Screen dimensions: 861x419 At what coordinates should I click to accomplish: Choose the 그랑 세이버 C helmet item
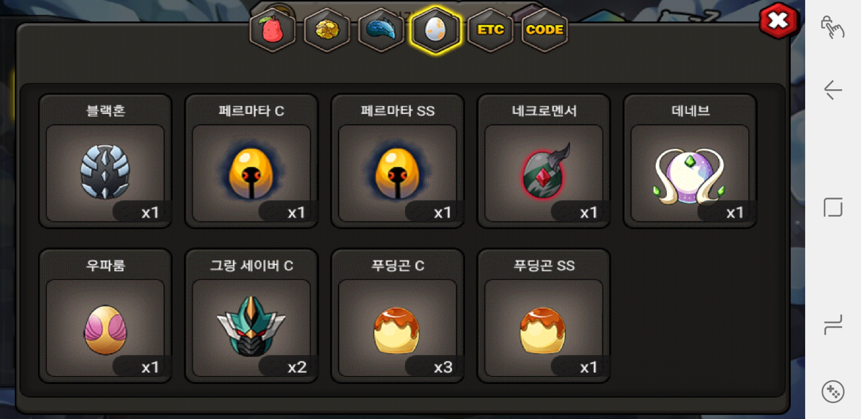click(x=251, y=316)
